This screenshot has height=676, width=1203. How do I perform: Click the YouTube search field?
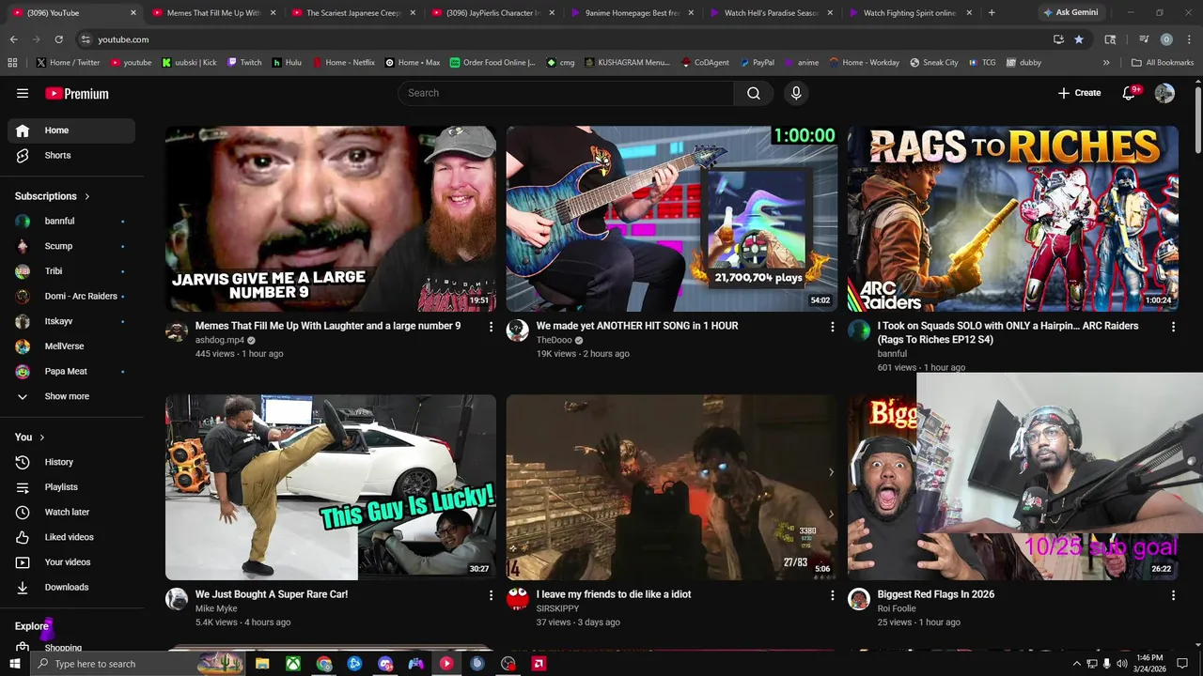[x=566, y=93]
